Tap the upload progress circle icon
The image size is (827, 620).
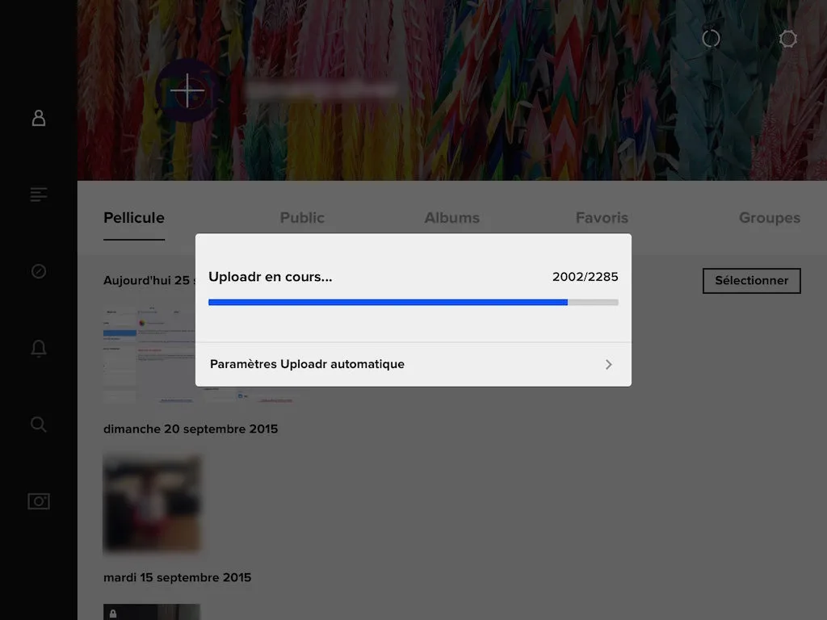(711, 39)
